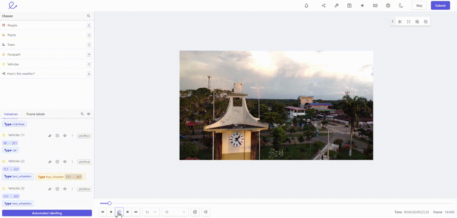Click the play button
This screenshot has width=457, height=218.
click(x=119, y=212)
